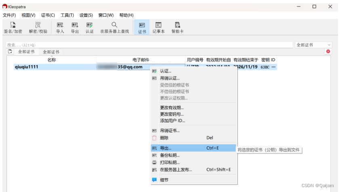
Task: Choose 在服务器上发布... in the context menu
Action: click(193, 170)
